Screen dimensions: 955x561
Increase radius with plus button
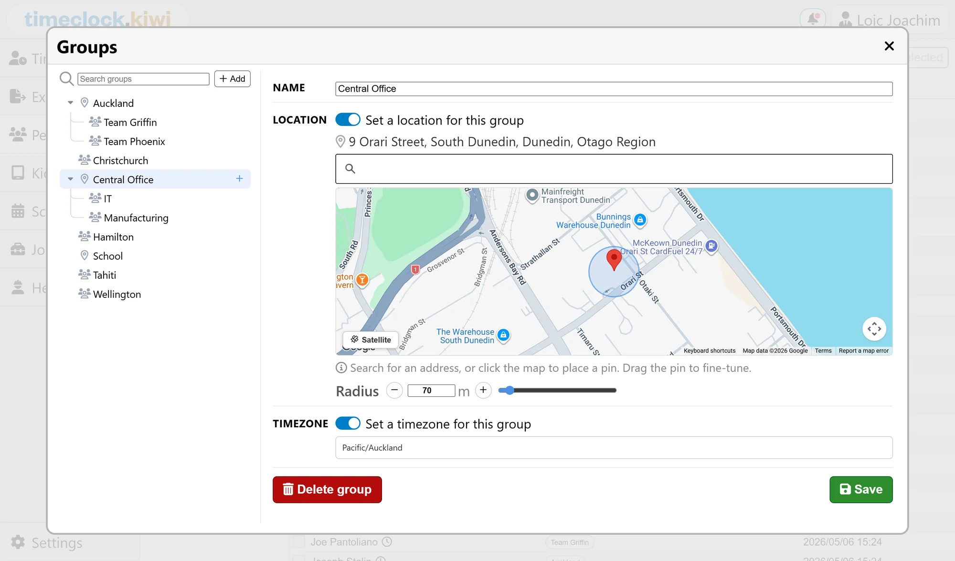coord(483,390)
